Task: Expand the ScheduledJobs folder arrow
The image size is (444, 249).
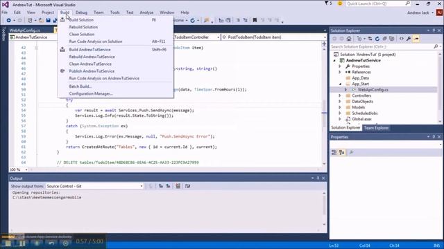Action: [340, 113]
